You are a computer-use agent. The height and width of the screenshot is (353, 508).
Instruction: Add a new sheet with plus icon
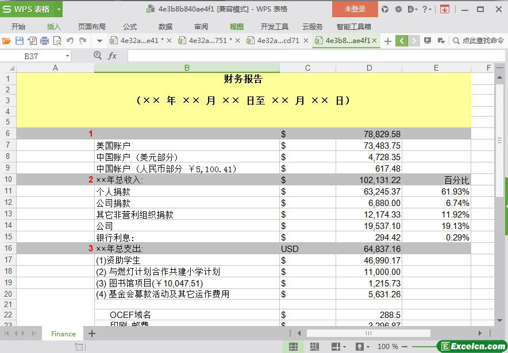click(x=91, y=333)
